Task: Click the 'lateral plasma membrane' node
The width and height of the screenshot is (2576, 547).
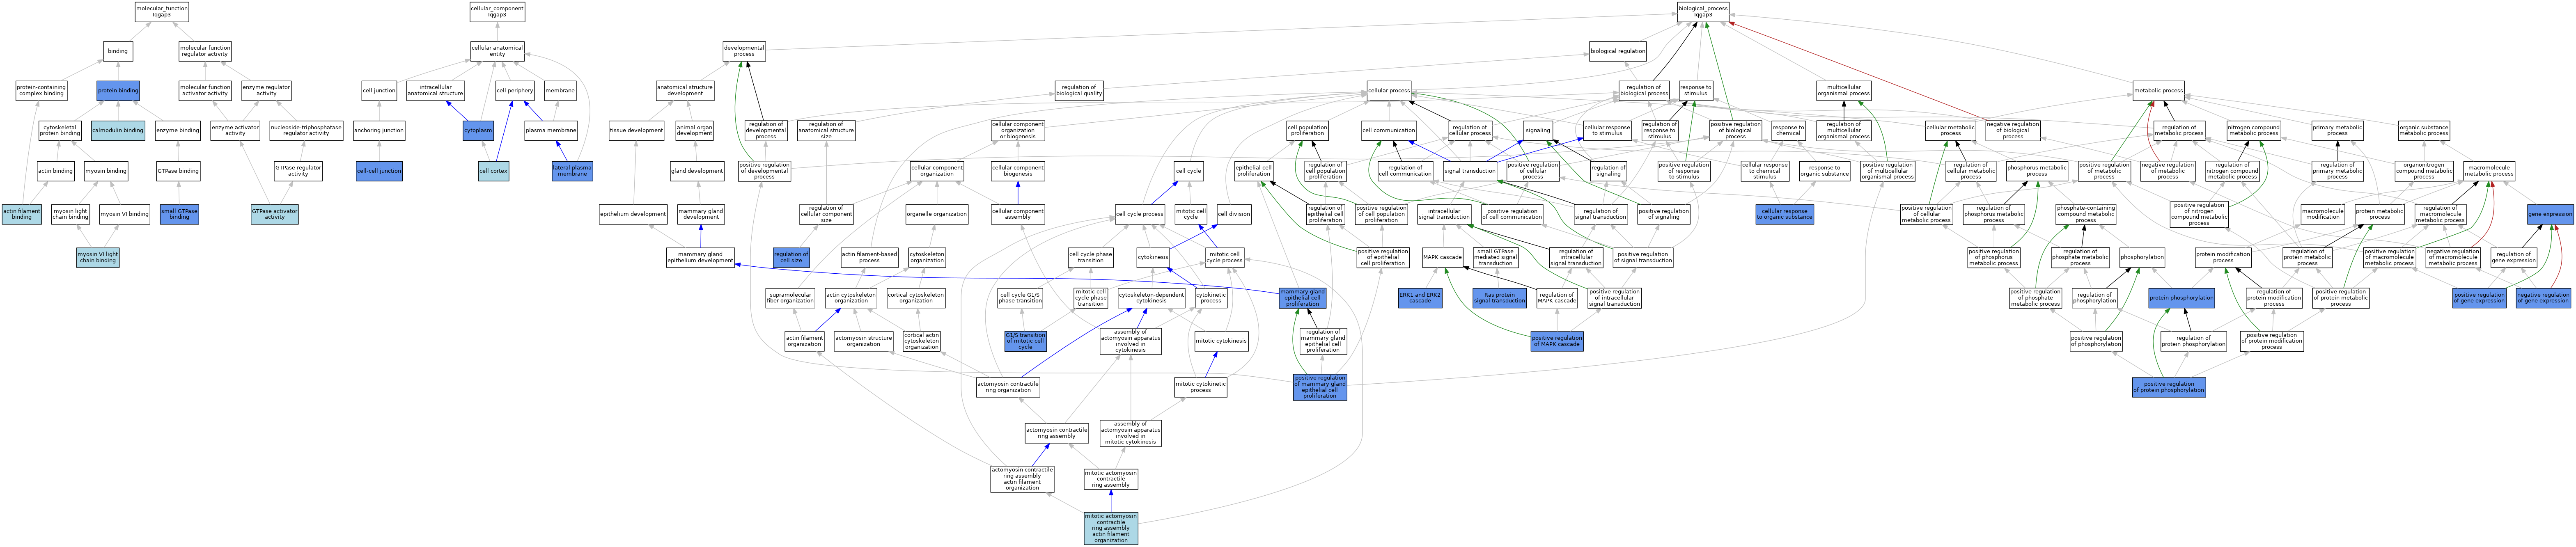Action: point(572,171)
